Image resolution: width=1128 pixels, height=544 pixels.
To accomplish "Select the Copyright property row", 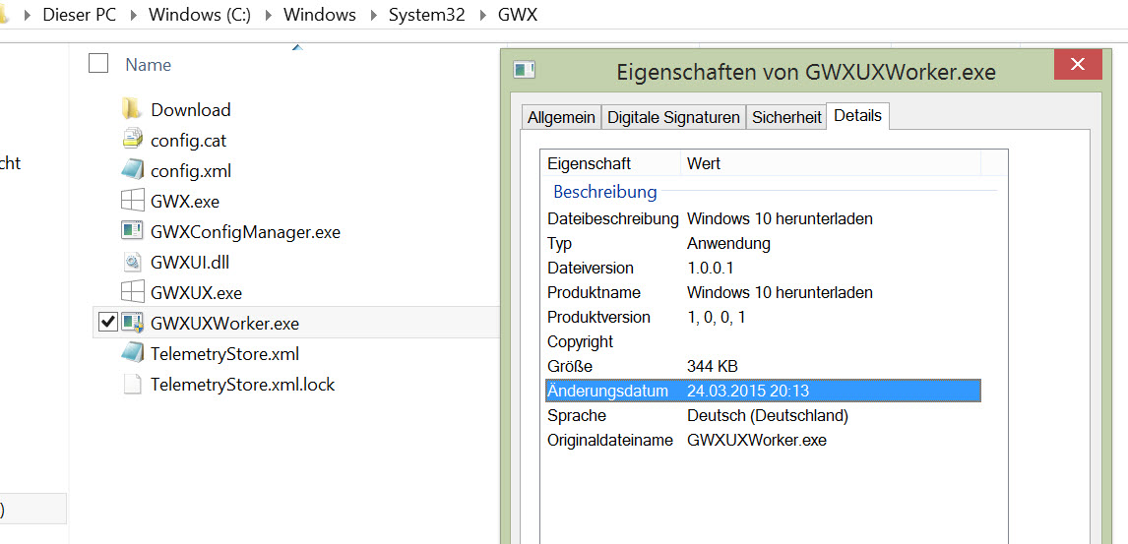I will coord(763,341).
